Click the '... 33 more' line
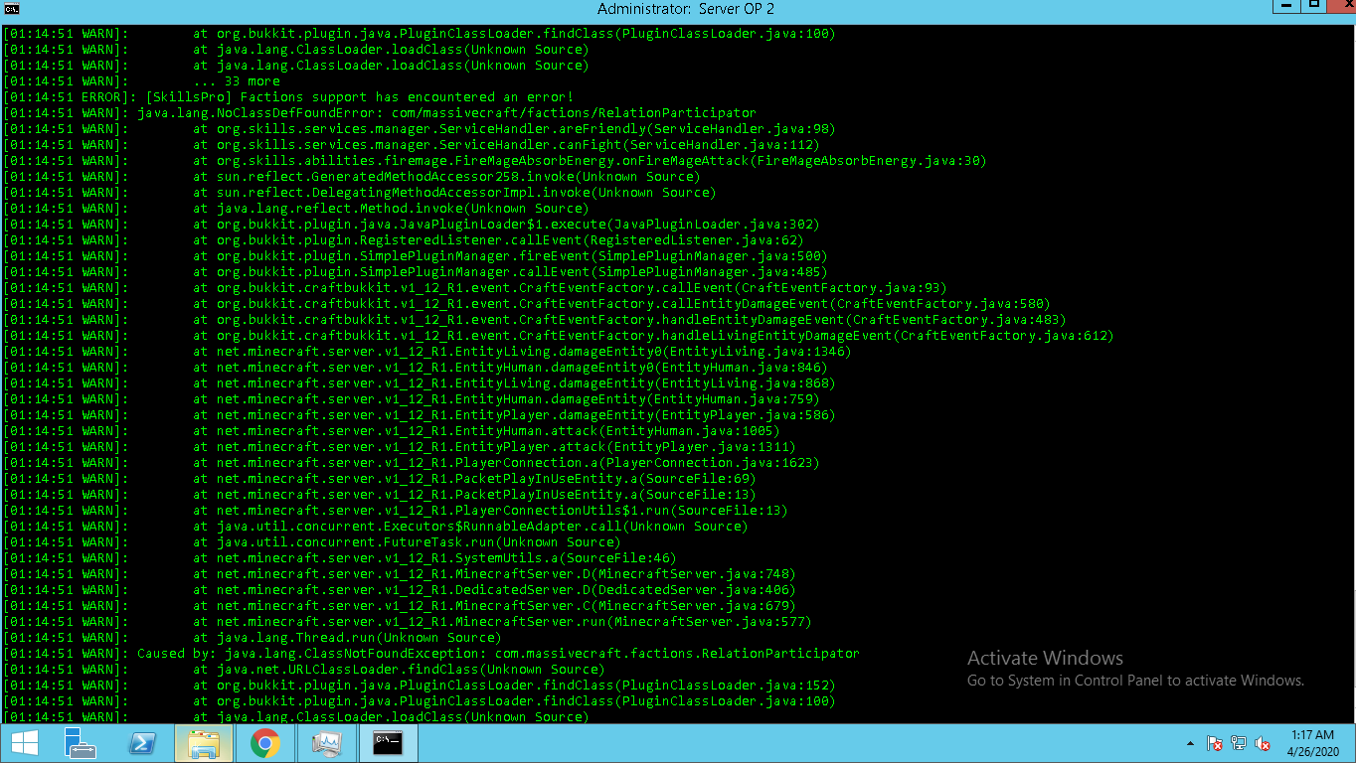This screenshot has width=1356, height=763. [x=141, y=81]
